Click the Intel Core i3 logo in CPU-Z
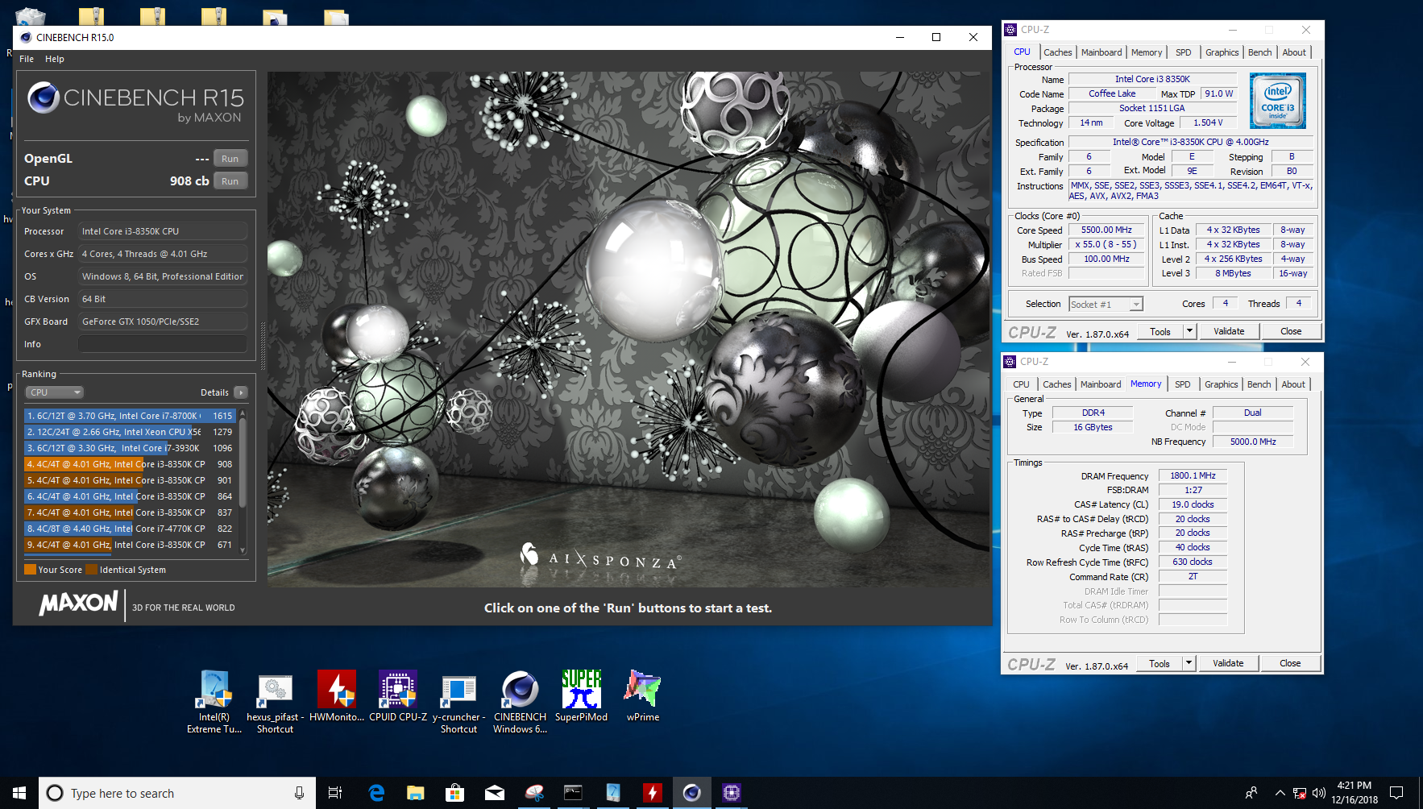 (1277, 101)
